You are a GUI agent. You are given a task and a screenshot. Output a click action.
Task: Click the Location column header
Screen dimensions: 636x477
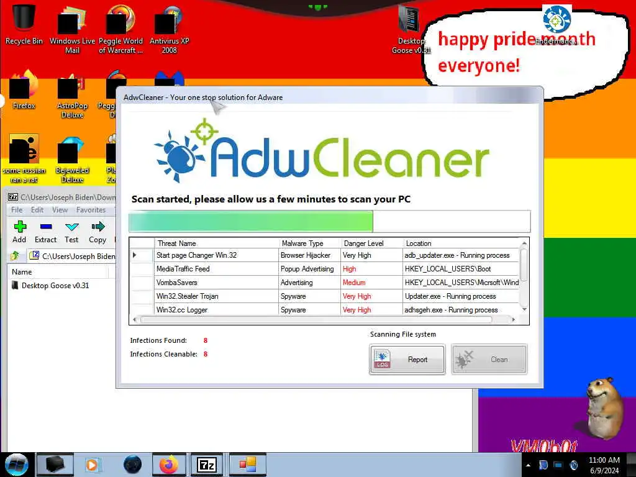[461, 243]
